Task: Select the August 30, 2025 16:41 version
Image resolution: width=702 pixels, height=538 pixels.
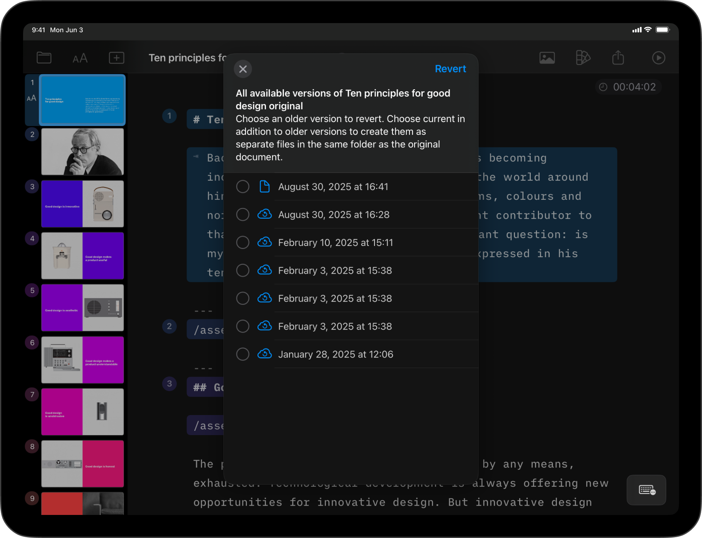Action: click(243, 187)
